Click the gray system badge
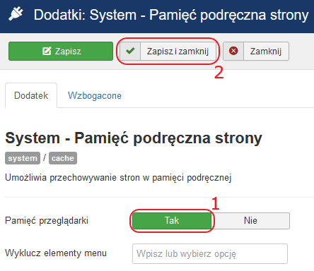 pos(23,158)
